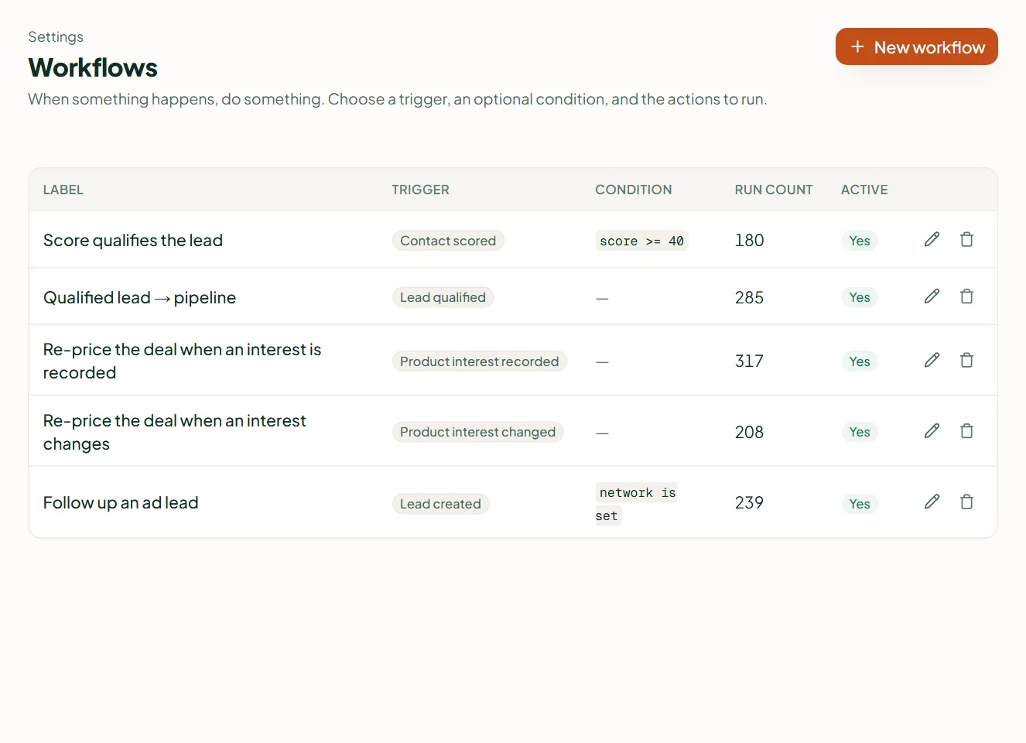Edit the 'interest changes' re-price workflow
Image resolution: width=1026 pixels, height=743 pixels.
tap(932, 431)
